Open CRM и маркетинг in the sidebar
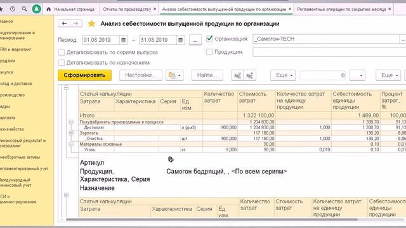406x228 pixels. pos(15,49)
